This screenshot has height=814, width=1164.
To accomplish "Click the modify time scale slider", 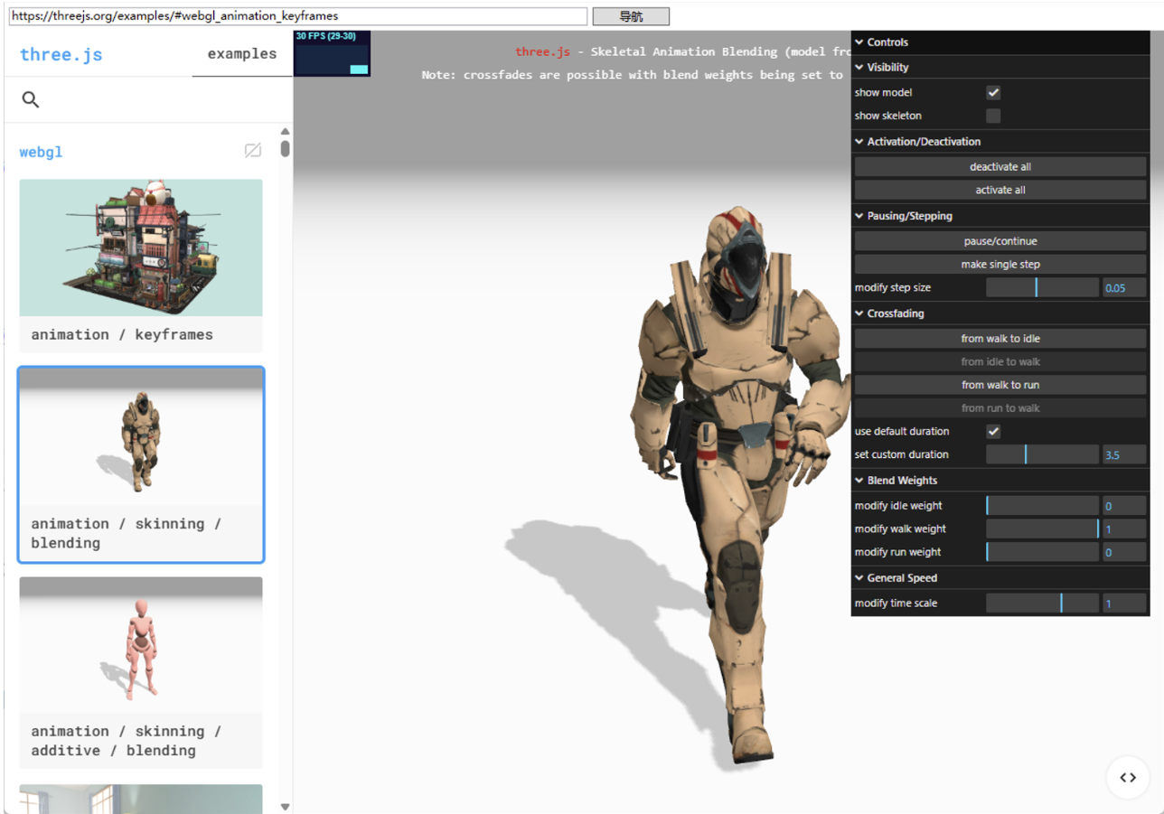I will point(1042,603).
